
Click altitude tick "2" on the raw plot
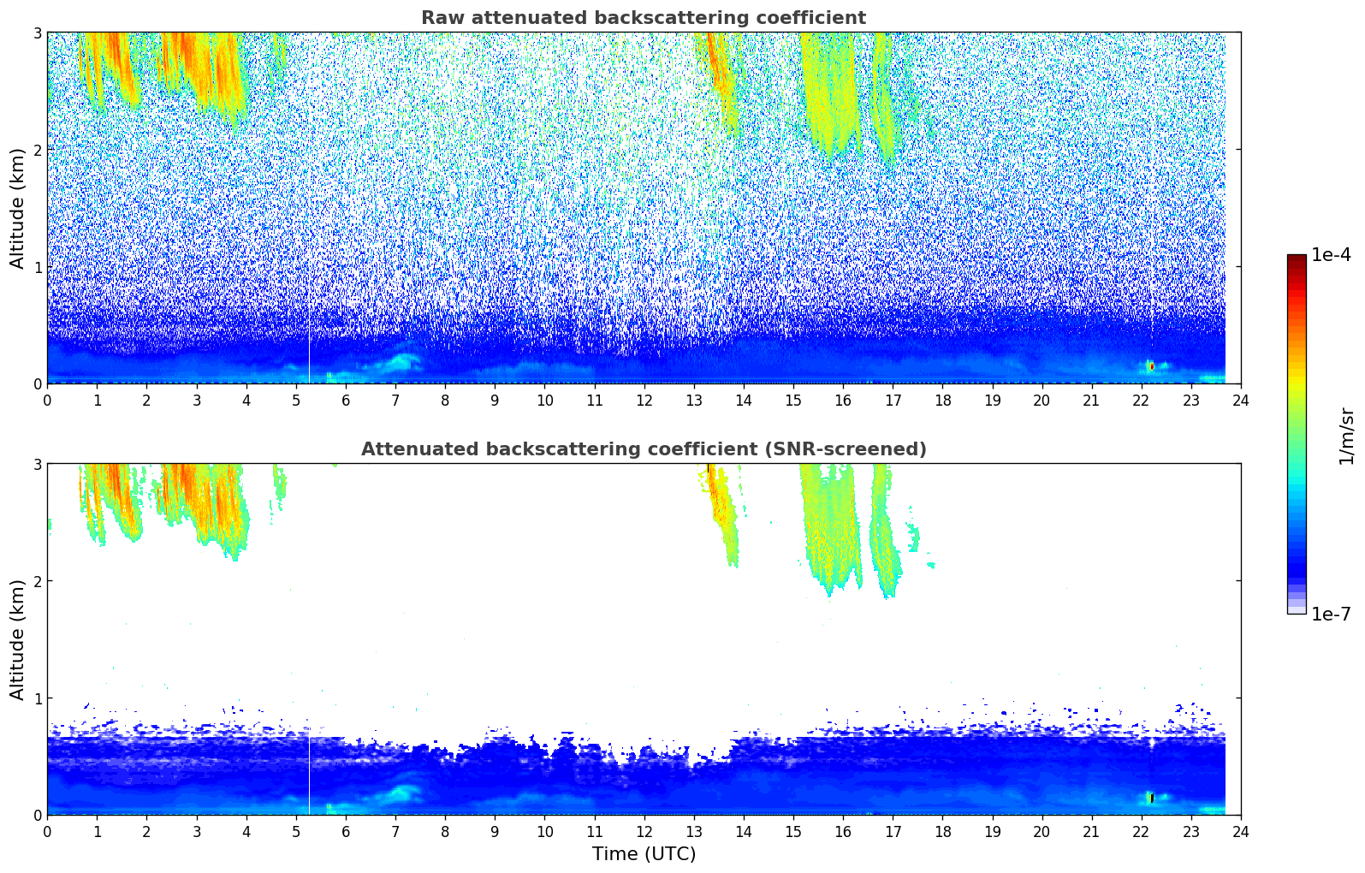(37, 150)
